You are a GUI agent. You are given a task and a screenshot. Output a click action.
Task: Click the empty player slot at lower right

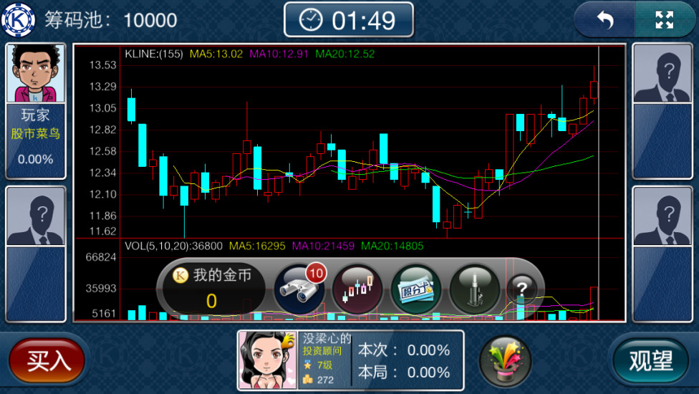click(x=663, y=216)
